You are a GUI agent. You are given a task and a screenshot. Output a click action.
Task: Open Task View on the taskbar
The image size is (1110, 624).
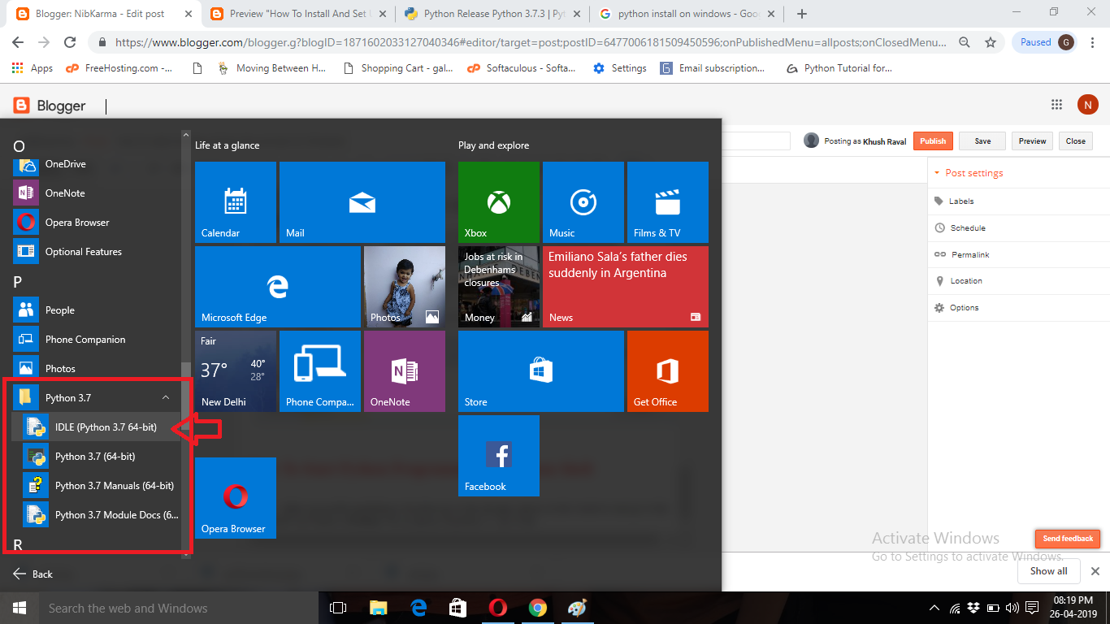point(338,608)
